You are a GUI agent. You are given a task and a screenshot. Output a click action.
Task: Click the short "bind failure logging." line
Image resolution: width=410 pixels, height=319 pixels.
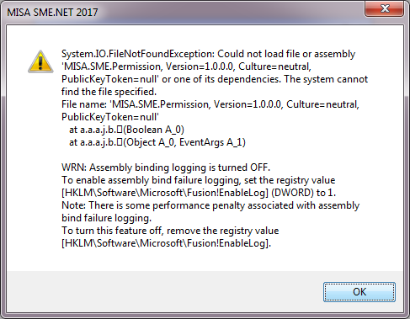pos(106,218)
